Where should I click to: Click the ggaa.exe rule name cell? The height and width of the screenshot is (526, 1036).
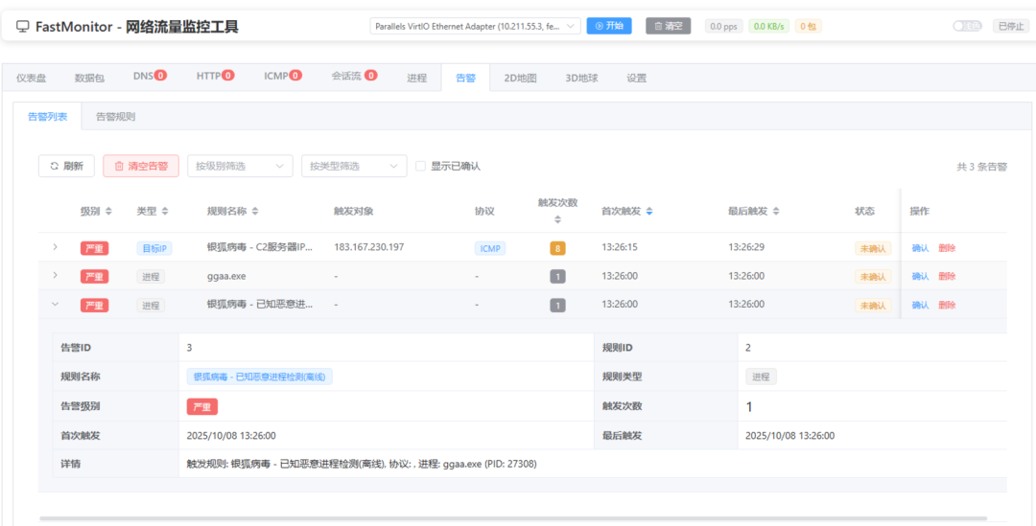coord(226,276)
